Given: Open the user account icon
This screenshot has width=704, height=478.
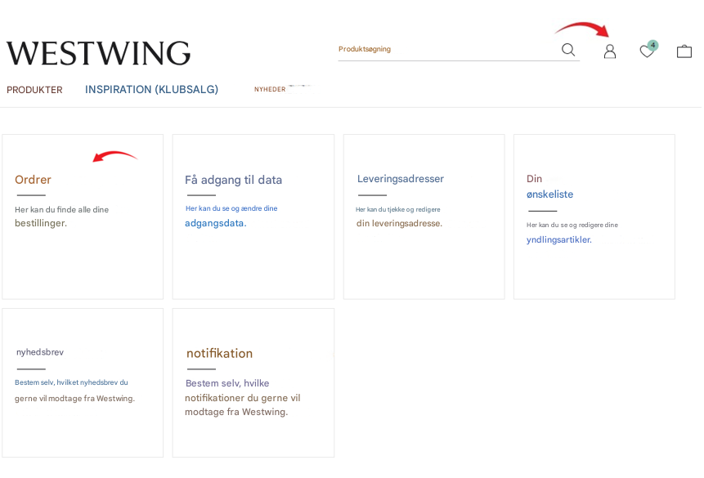Looking at the screenshot, I should tap(610, 51).
